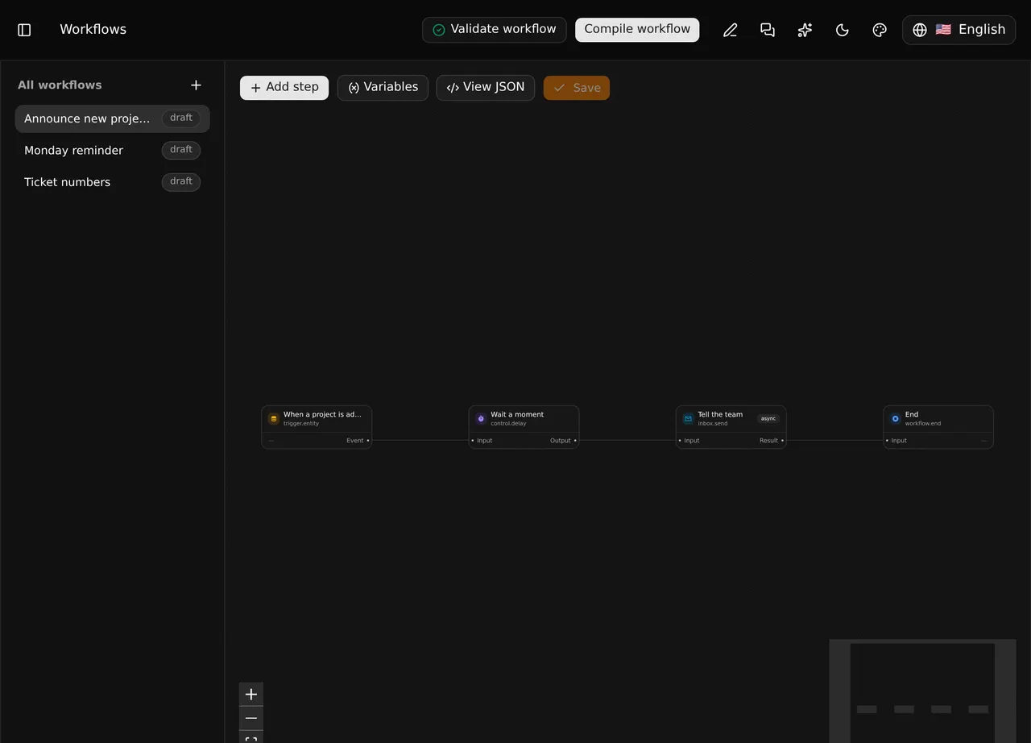Zoom out on the canvas
1031x743 pixels.
coord(251,719)
